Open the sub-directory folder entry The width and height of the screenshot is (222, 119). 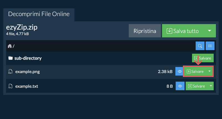click(x=28, y=58)
